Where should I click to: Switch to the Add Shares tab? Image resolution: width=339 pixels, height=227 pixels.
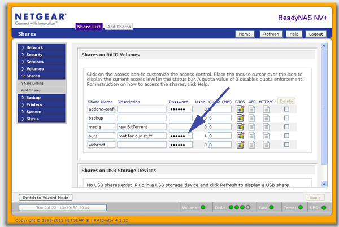(x=119, y=27)
